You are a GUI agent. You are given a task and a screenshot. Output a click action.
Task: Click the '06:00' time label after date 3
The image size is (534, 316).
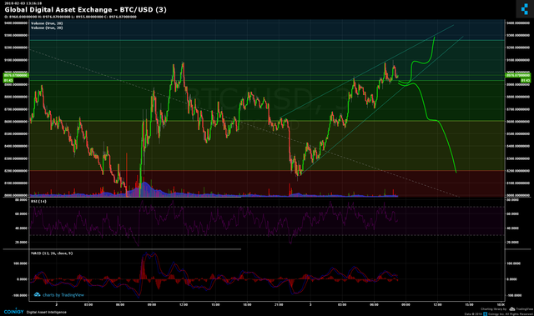374,305
